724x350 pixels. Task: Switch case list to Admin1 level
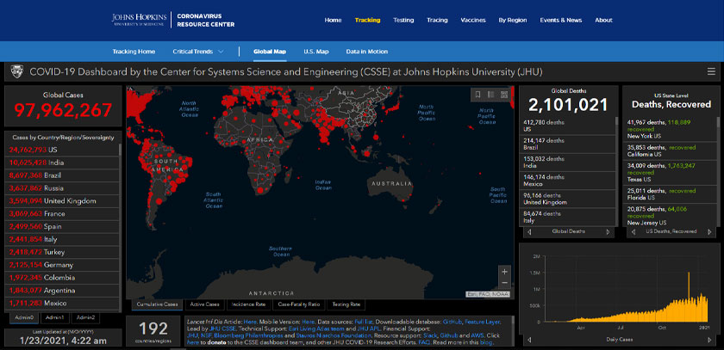[x=55, y=317]
